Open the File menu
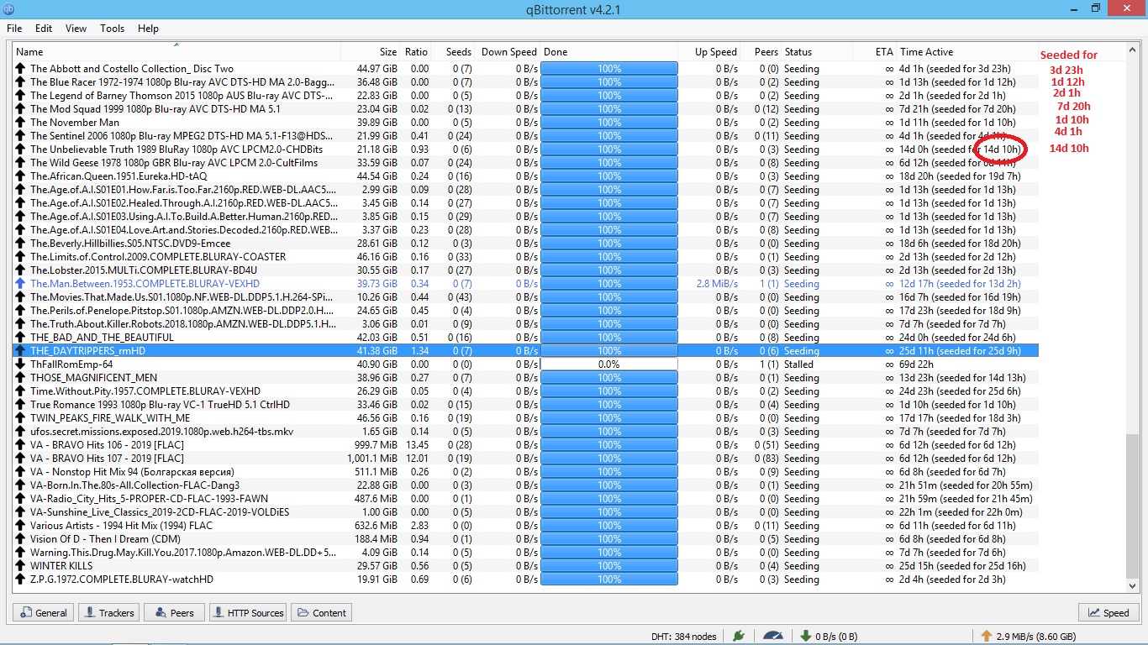Image resolution: width=1148 pixels, height=645 pixels. pyautogui.click(x=14, y=28)
